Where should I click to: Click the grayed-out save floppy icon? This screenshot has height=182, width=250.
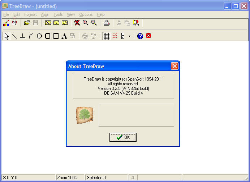click(x=35, y=23)
